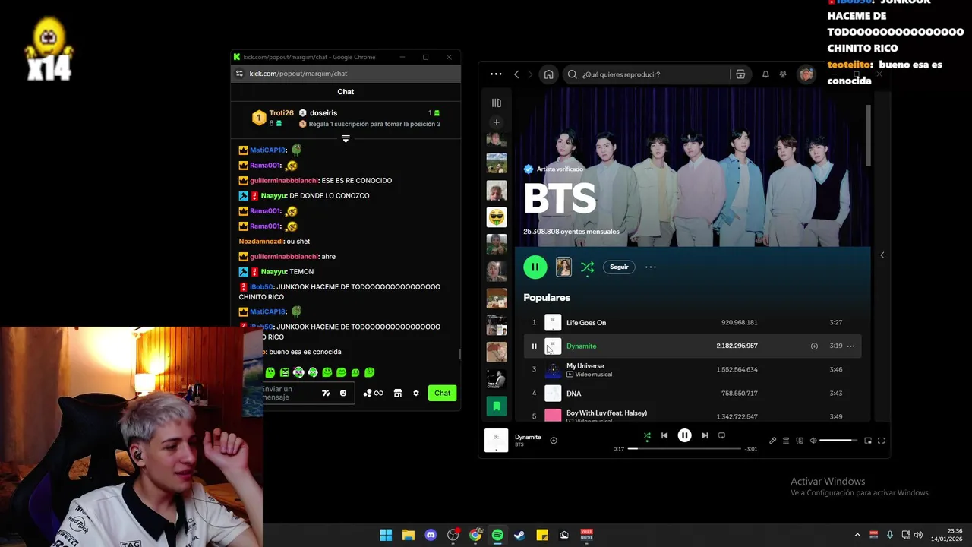Click the song progress bar
972x547 pixels.
[684, 449]
